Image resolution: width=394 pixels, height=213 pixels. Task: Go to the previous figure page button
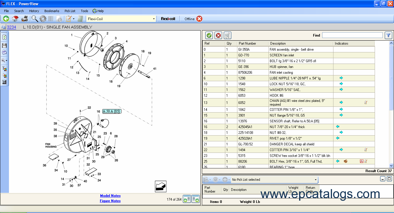[187, 199]
